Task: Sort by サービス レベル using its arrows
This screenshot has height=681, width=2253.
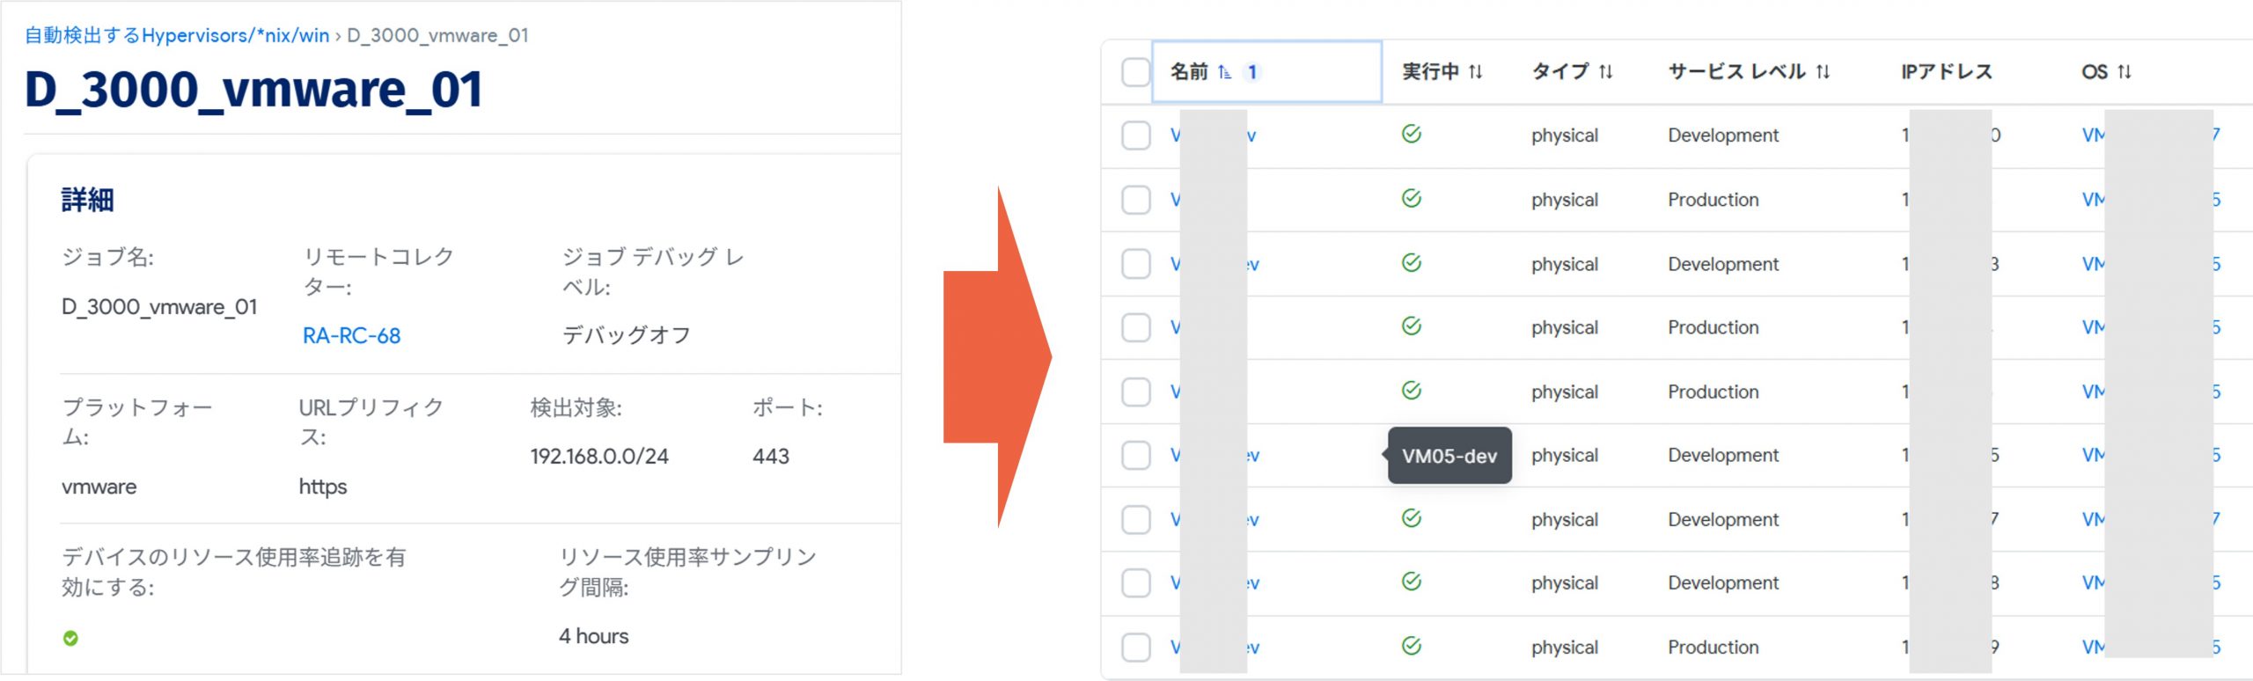Action: [x=1823, y=72]
